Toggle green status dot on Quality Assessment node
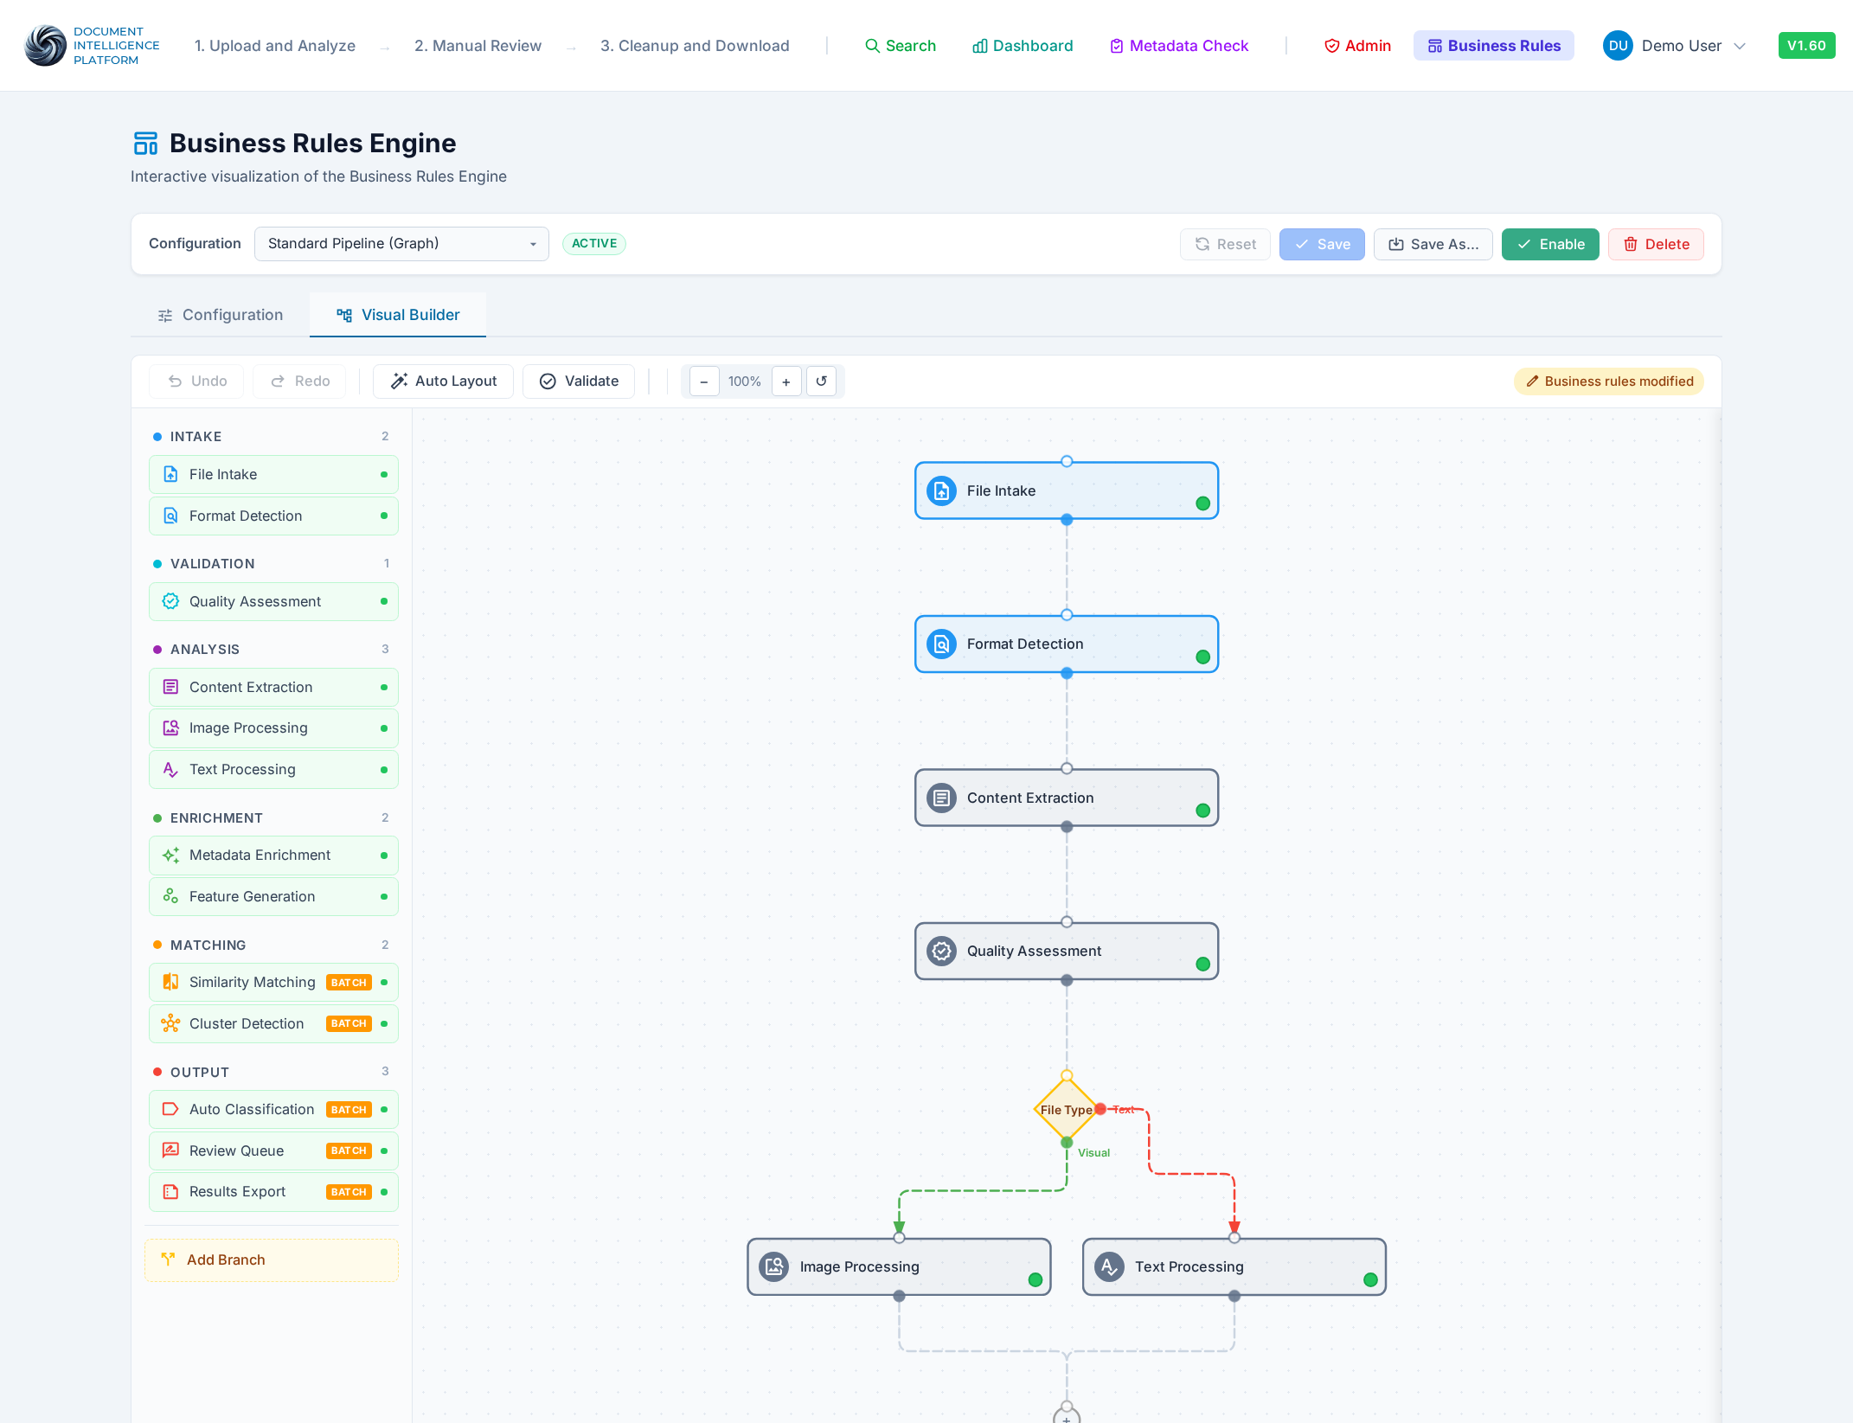1853x1423 pixels. (x=1202, y=965)
